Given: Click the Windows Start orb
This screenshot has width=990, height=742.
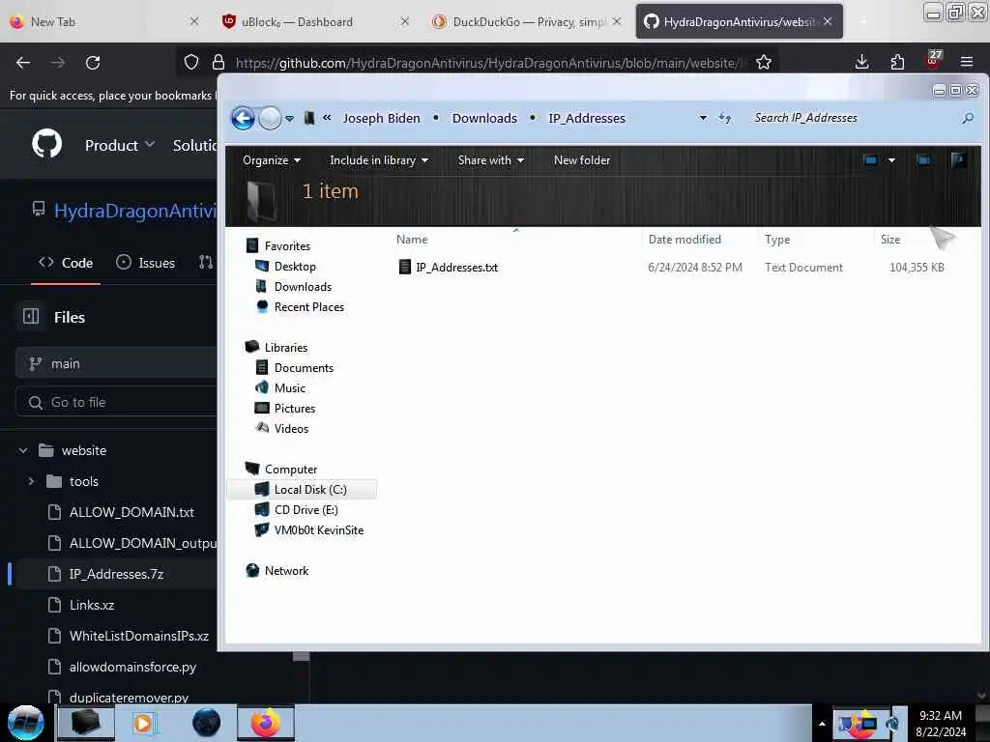Looking at the screenshot, I should [x=26, y=723].
